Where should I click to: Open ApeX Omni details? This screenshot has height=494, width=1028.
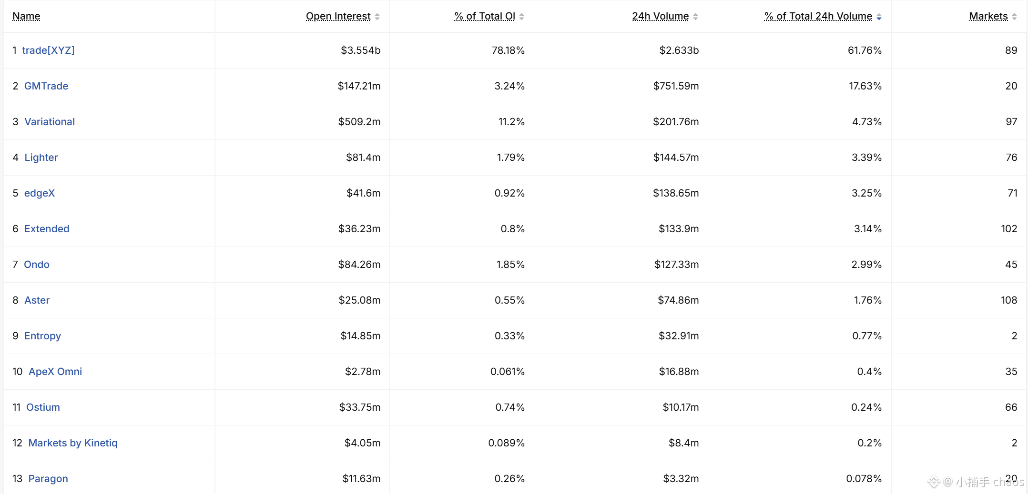coord(55,371)
